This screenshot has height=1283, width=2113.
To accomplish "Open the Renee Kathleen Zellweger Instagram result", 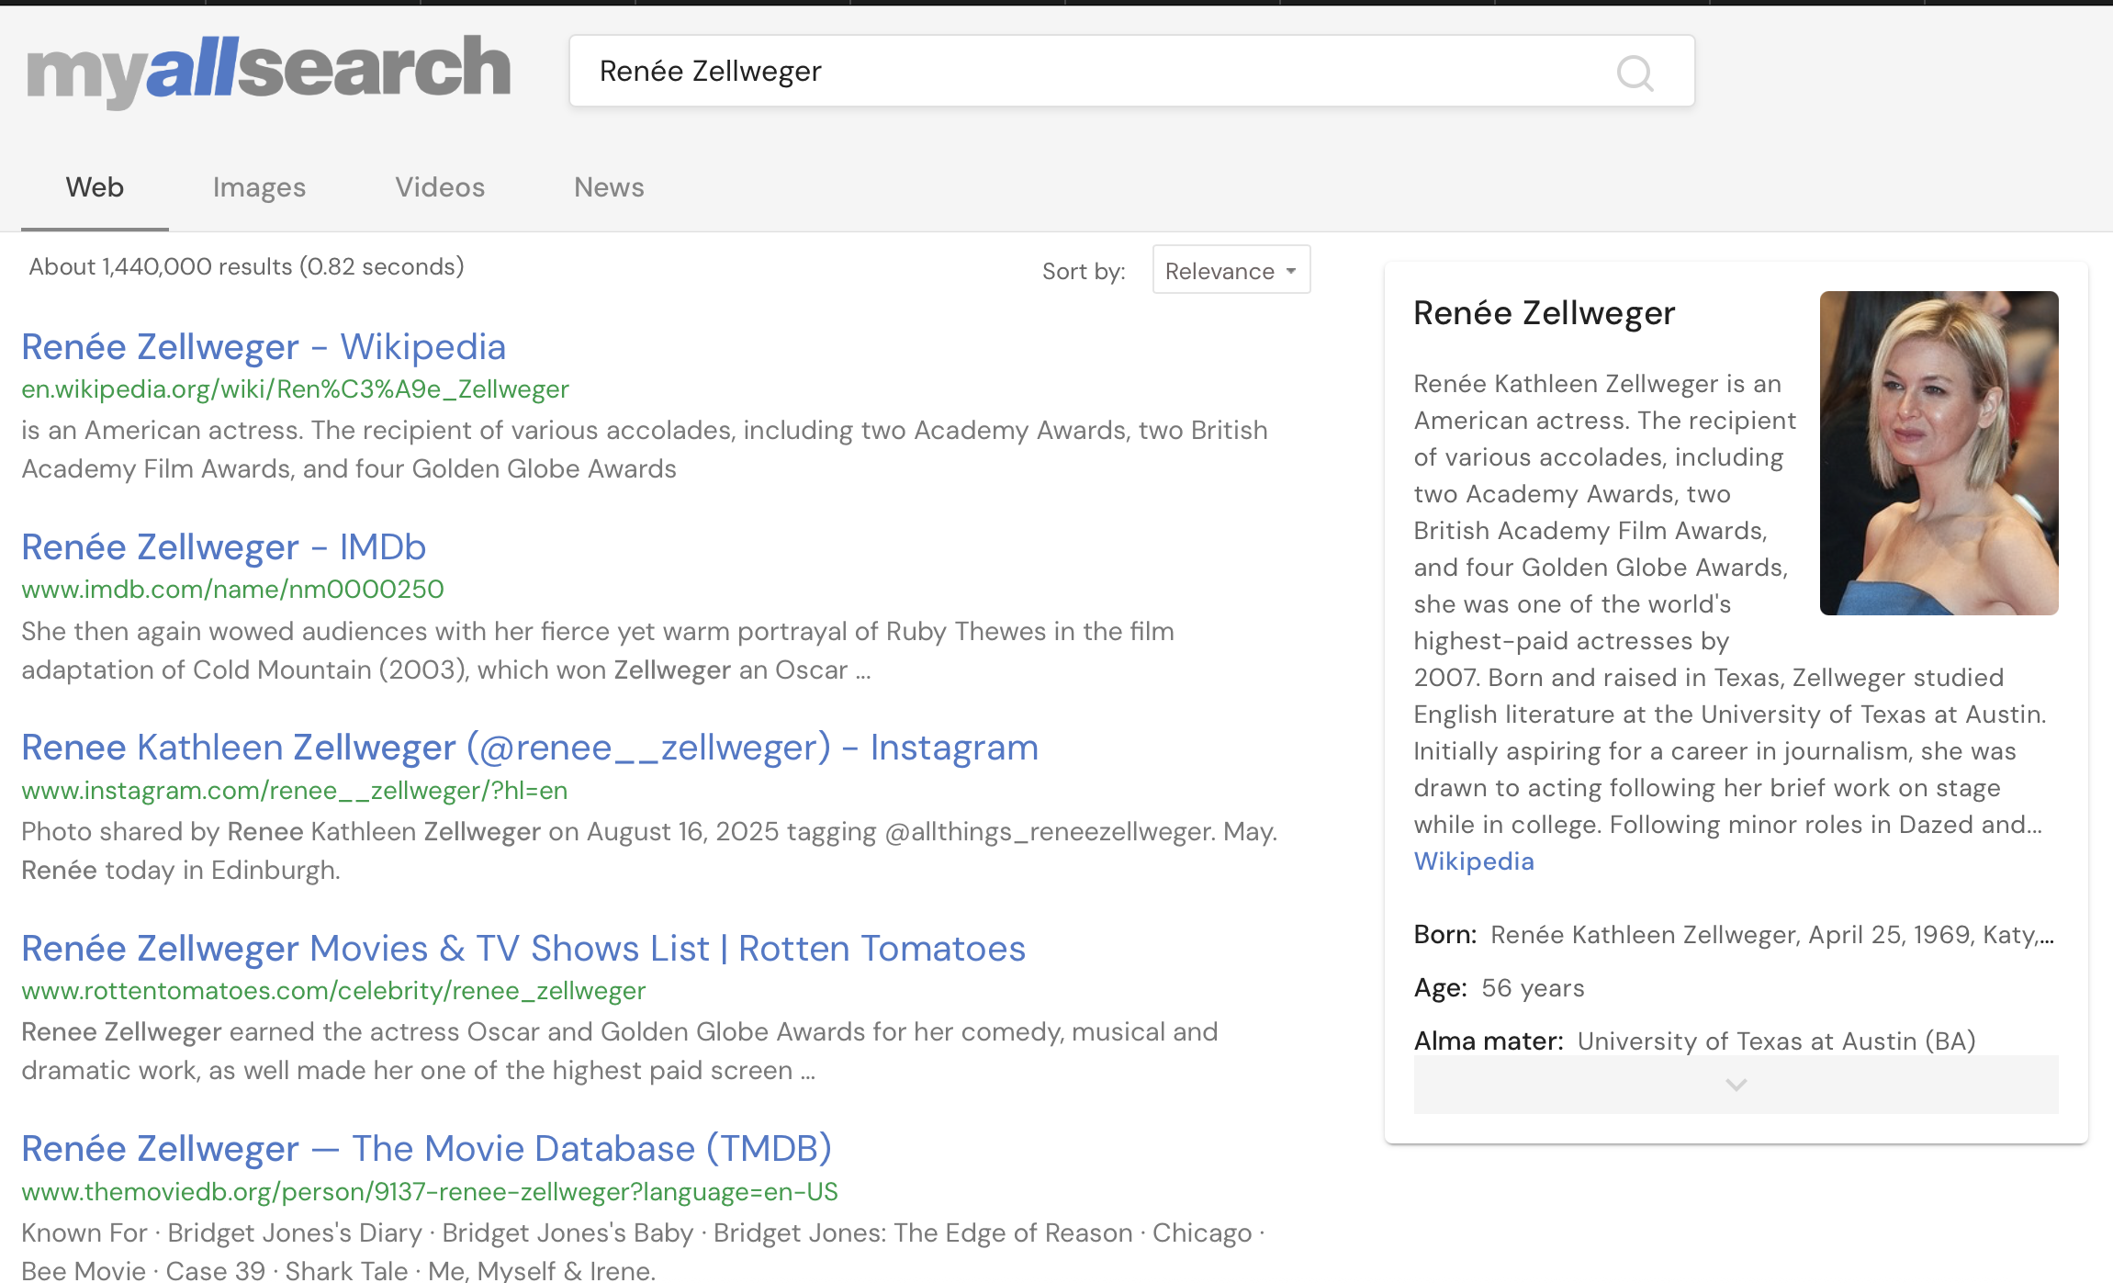I will 530,748.
